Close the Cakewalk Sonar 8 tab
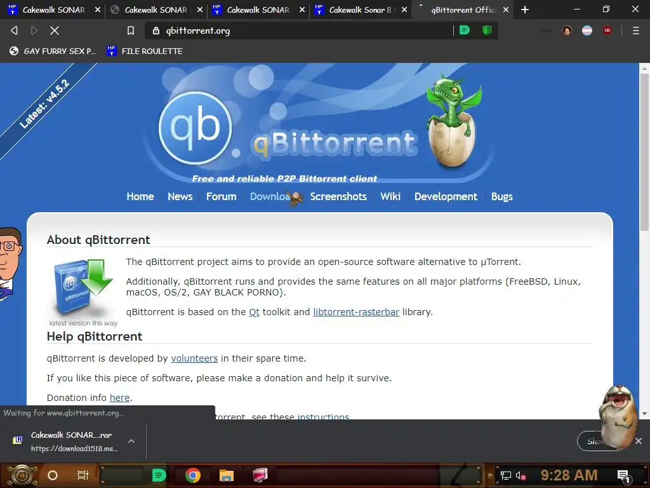This screenshot has height=488, width=650. click(404, 10)
